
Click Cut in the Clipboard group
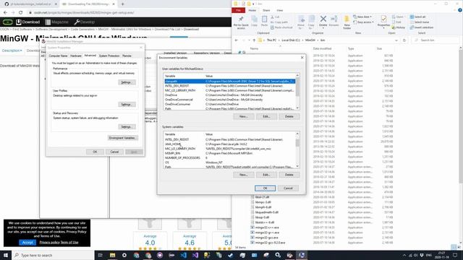click(x=275, y=17)
